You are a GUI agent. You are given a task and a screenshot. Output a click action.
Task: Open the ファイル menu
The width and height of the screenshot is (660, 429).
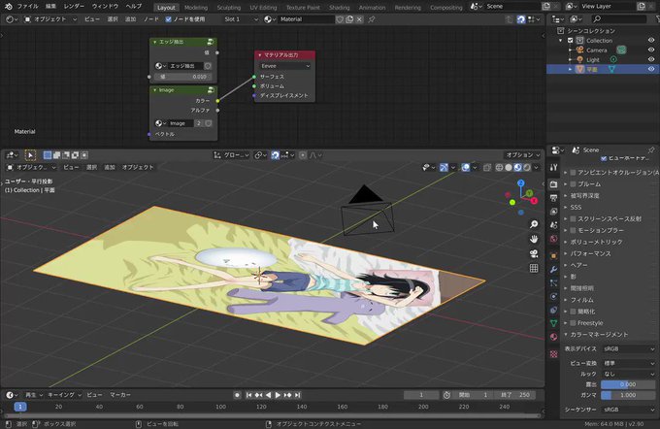27,7
